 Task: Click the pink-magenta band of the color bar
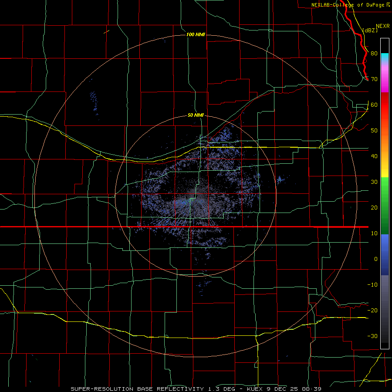point(385,78)
